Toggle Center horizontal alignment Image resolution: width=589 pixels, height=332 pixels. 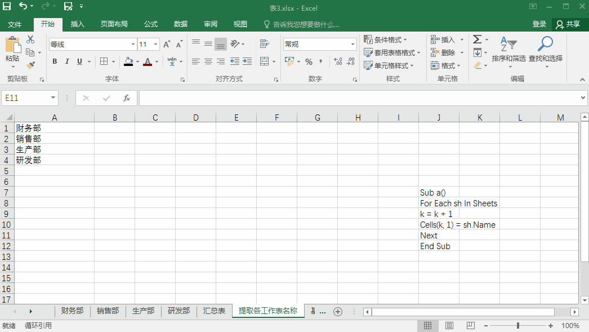tap(208, 61)
